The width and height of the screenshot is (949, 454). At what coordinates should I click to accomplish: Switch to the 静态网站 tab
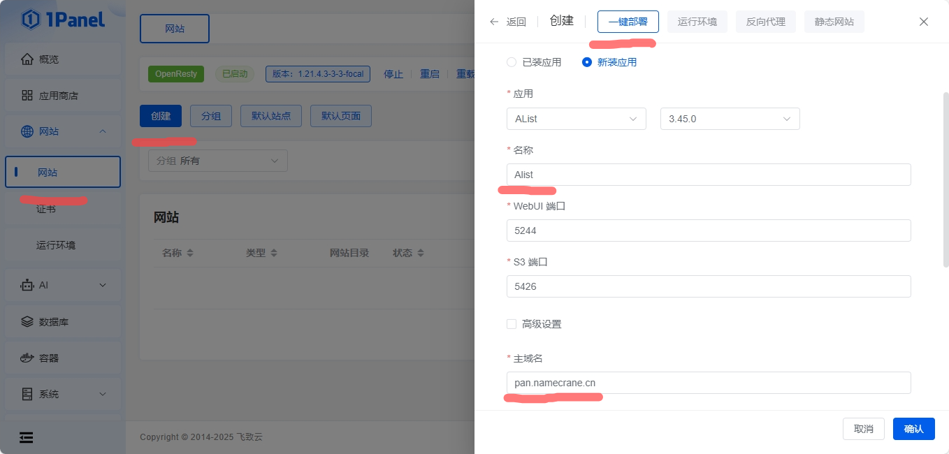[834, 22]
